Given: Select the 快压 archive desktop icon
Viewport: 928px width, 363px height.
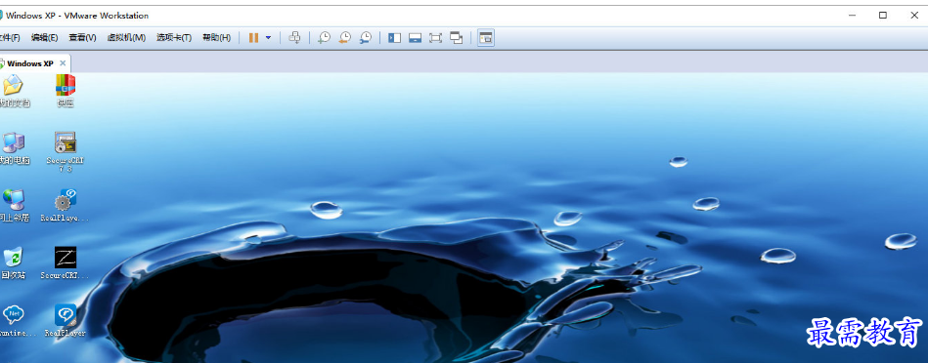Looking at the screenshot, I should [66, 91].
